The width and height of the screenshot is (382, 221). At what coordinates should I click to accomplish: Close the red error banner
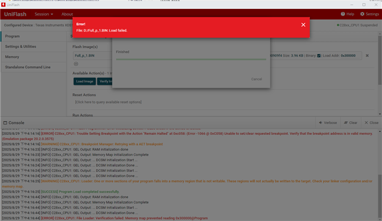(x=303, y=25)
